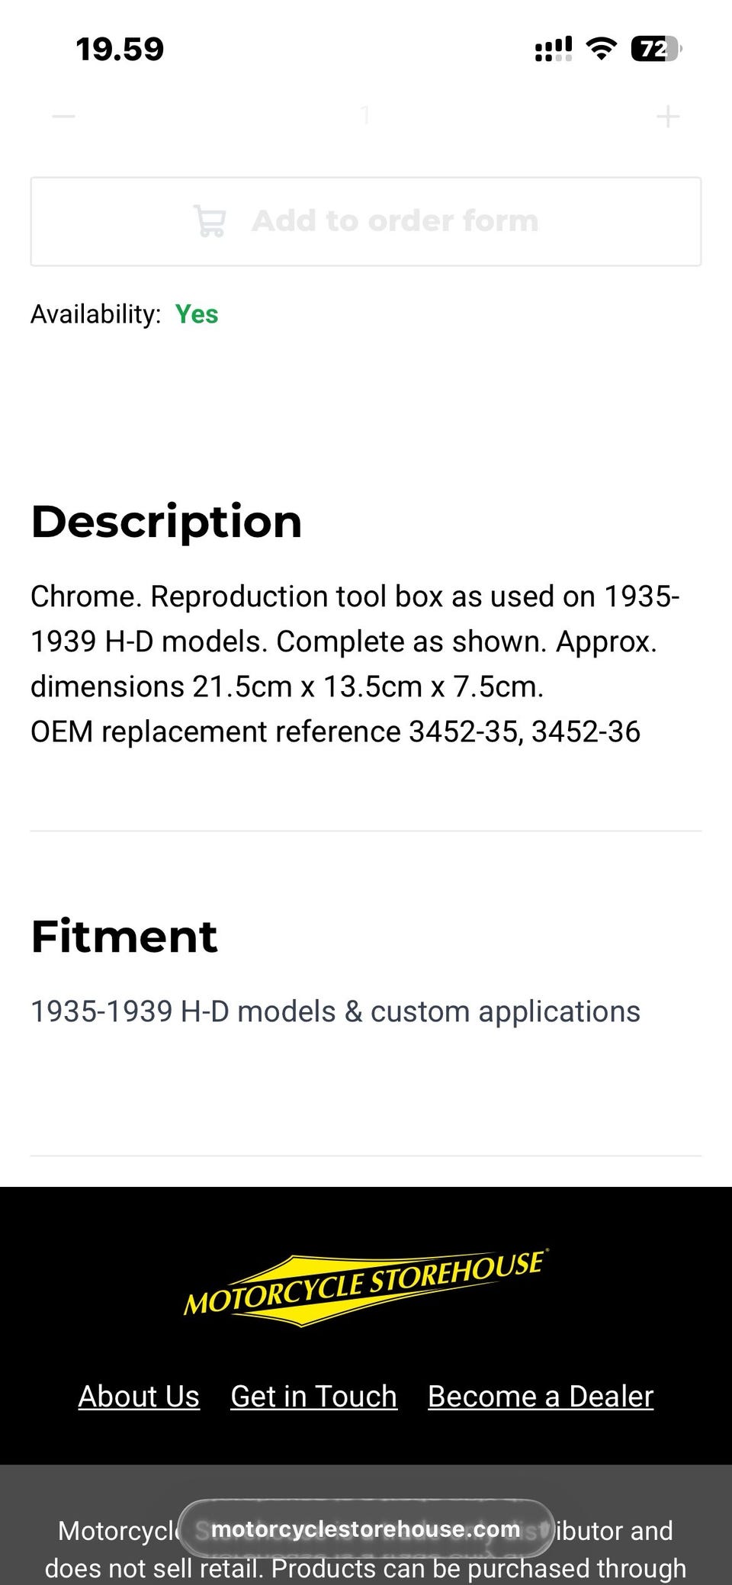
Task: Click the quantity number field
Action: pos(366,116)
